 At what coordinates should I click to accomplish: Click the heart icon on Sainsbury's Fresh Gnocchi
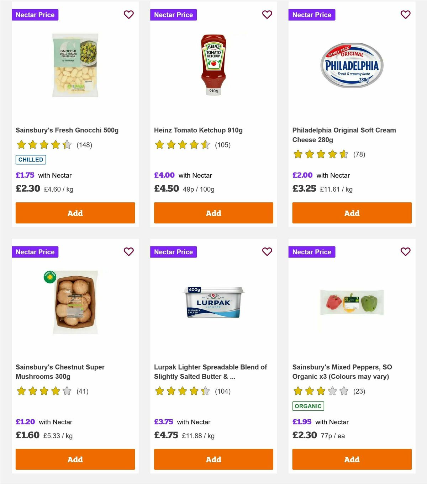(128, 15)
